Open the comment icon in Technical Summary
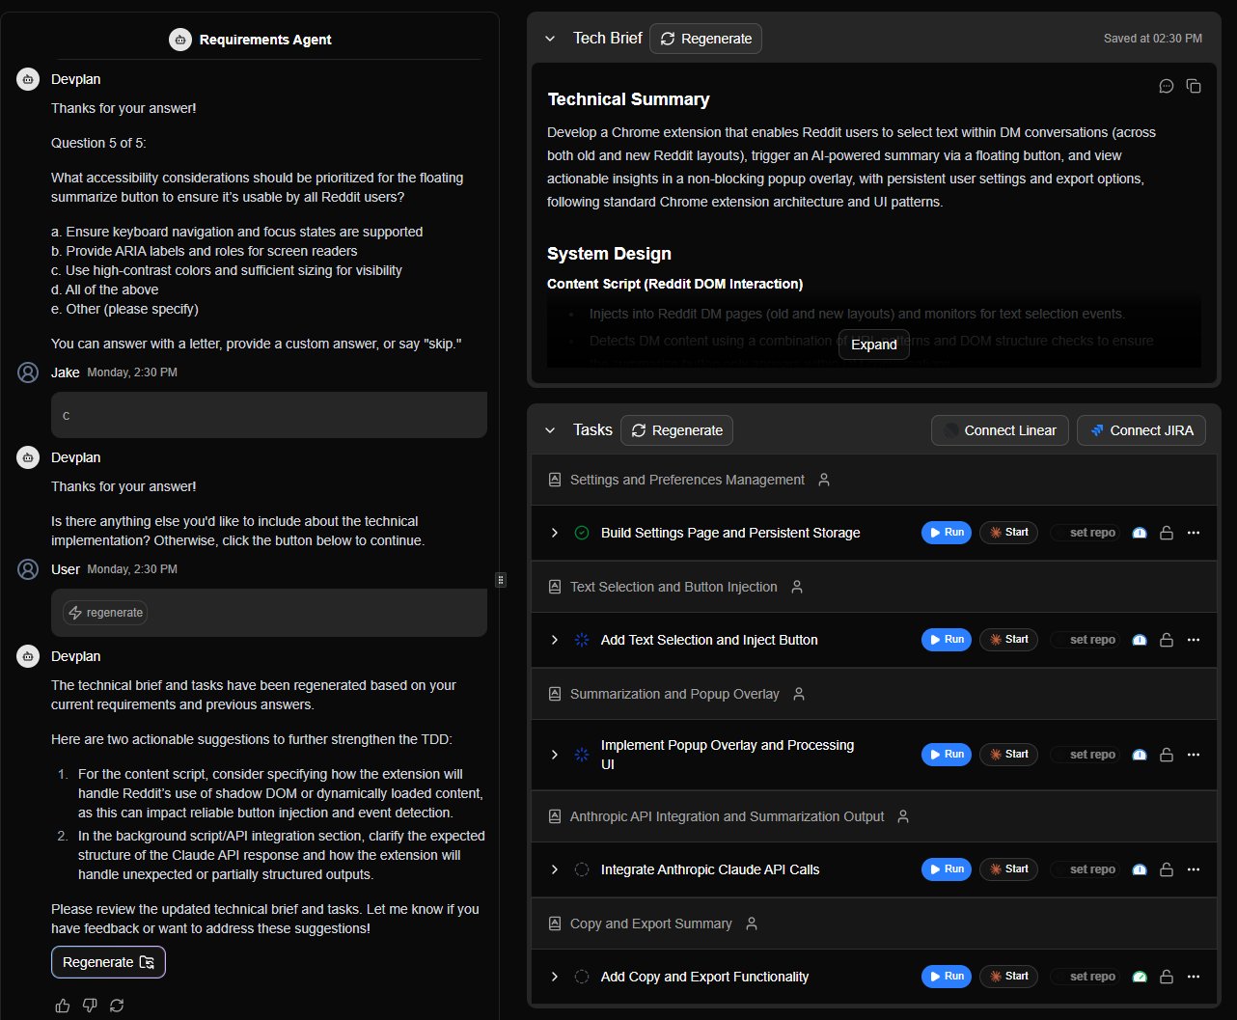Viewport: 1237px width, 1020px height. 1167,86
